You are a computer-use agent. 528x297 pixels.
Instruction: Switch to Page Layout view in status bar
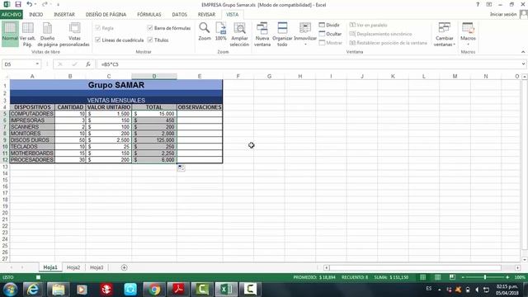click(437, 277)
